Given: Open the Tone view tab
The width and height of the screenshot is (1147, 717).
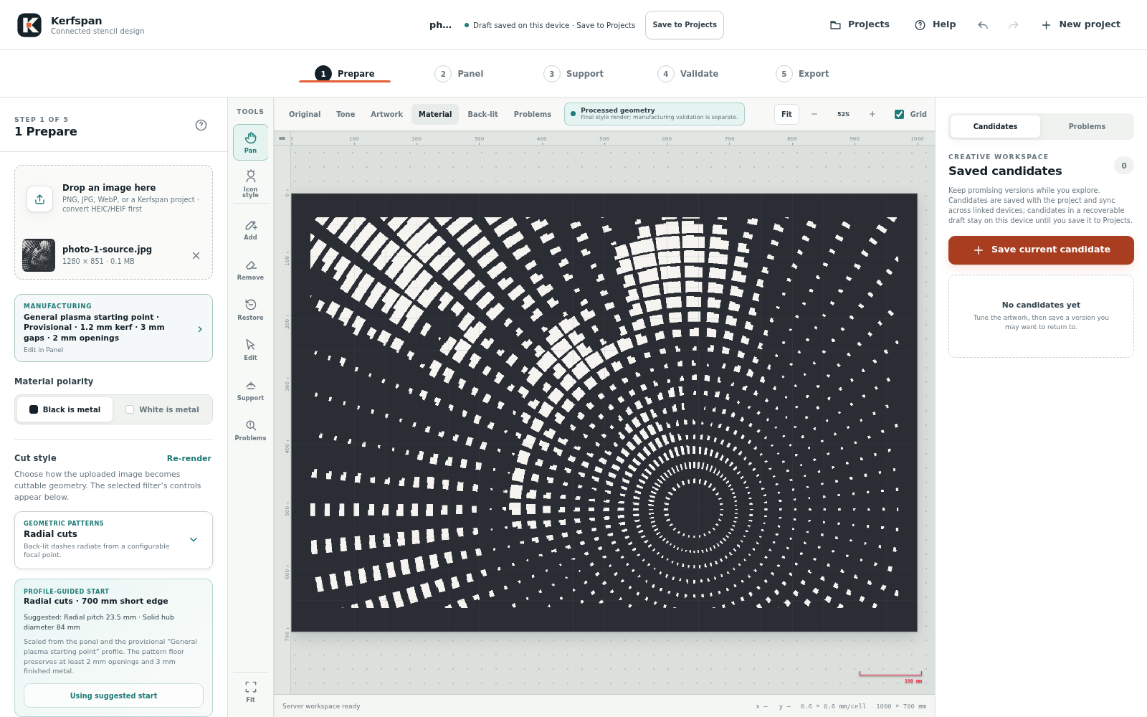Looking at the screenshot, I should point(346,114).
